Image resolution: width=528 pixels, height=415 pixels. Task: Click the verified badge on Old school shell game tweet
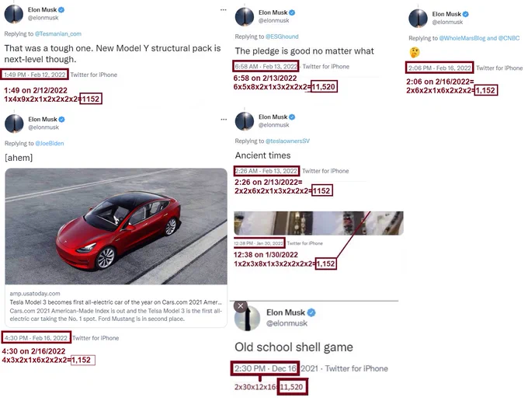311,312
